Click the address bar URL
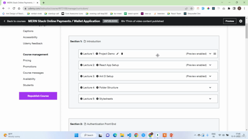This screenshot has height=139, width=248. [x=58, y=8]
